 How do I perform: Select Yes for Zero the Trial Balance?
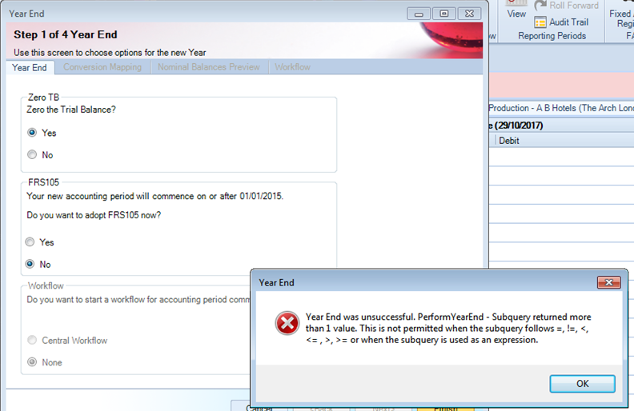[32, 133]
